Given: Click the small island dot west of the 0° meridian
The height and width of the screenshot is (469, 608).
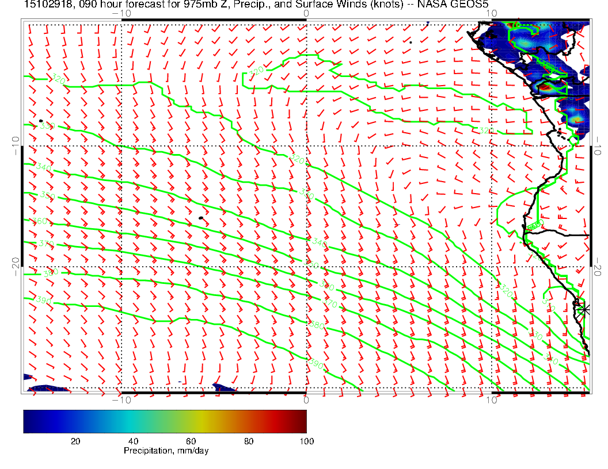Looking at the screenshot, I should pyautogui.click(x=200, y=218).
